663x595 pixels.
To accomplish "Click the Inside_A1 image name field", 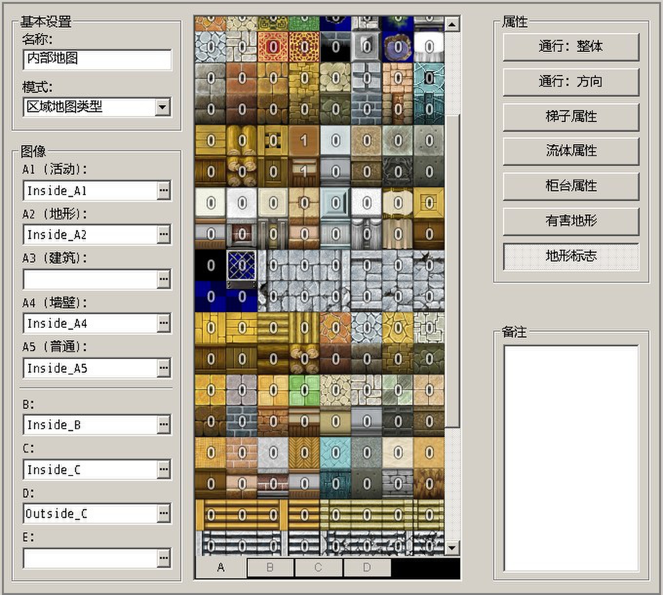I will [x=90, y=191].
